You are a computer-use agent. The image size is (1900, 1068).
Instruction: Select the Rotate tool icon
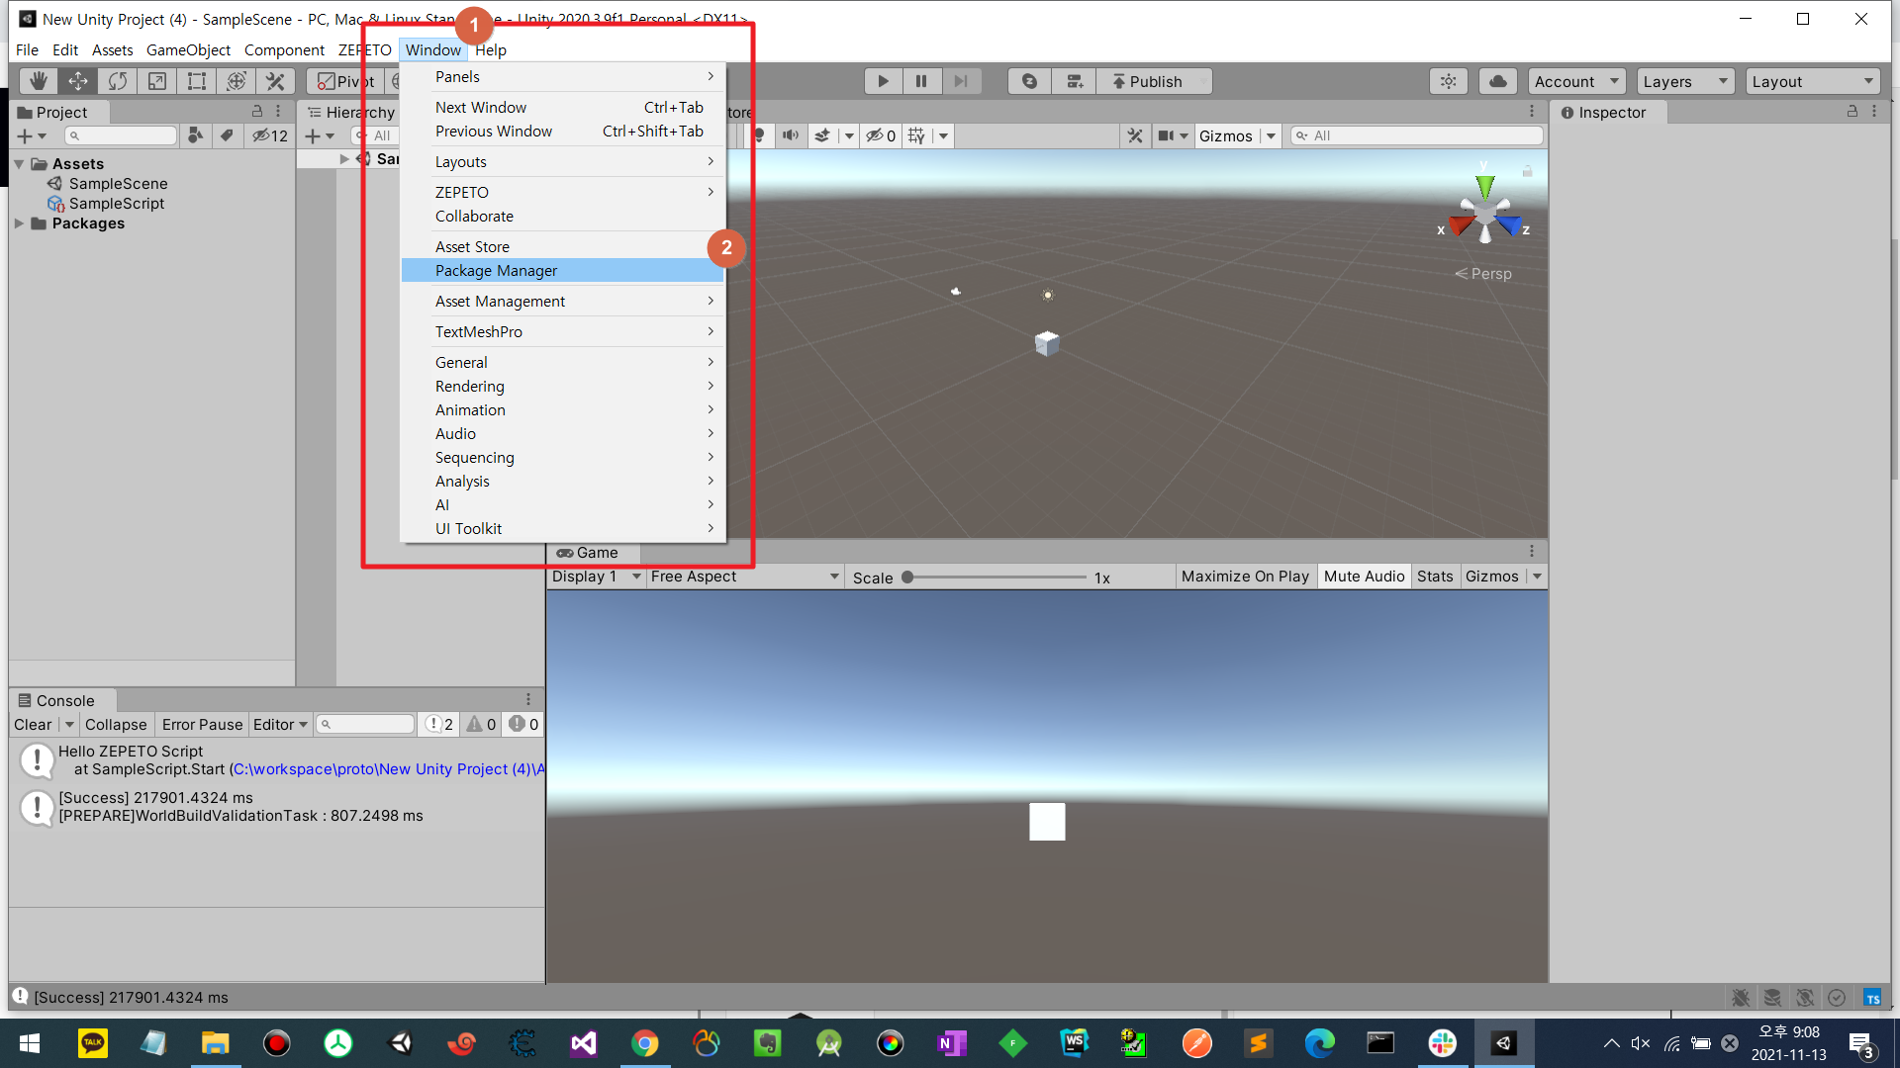pos(118,81)
